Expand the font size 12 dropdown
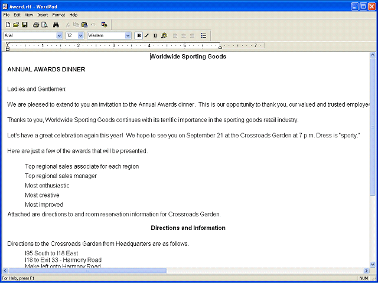 pyautogui.click(x=81, y=35)
